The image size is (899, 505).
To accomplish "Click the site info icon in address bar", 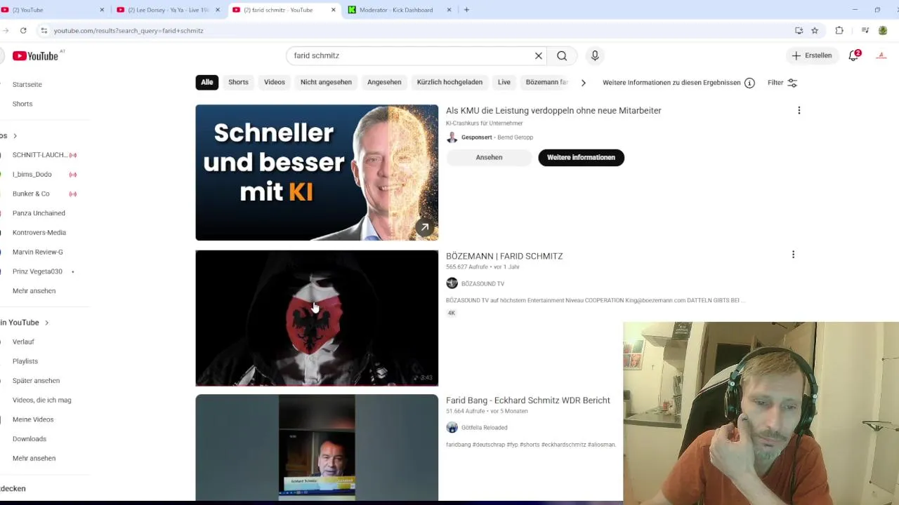I will pos(44,31).
